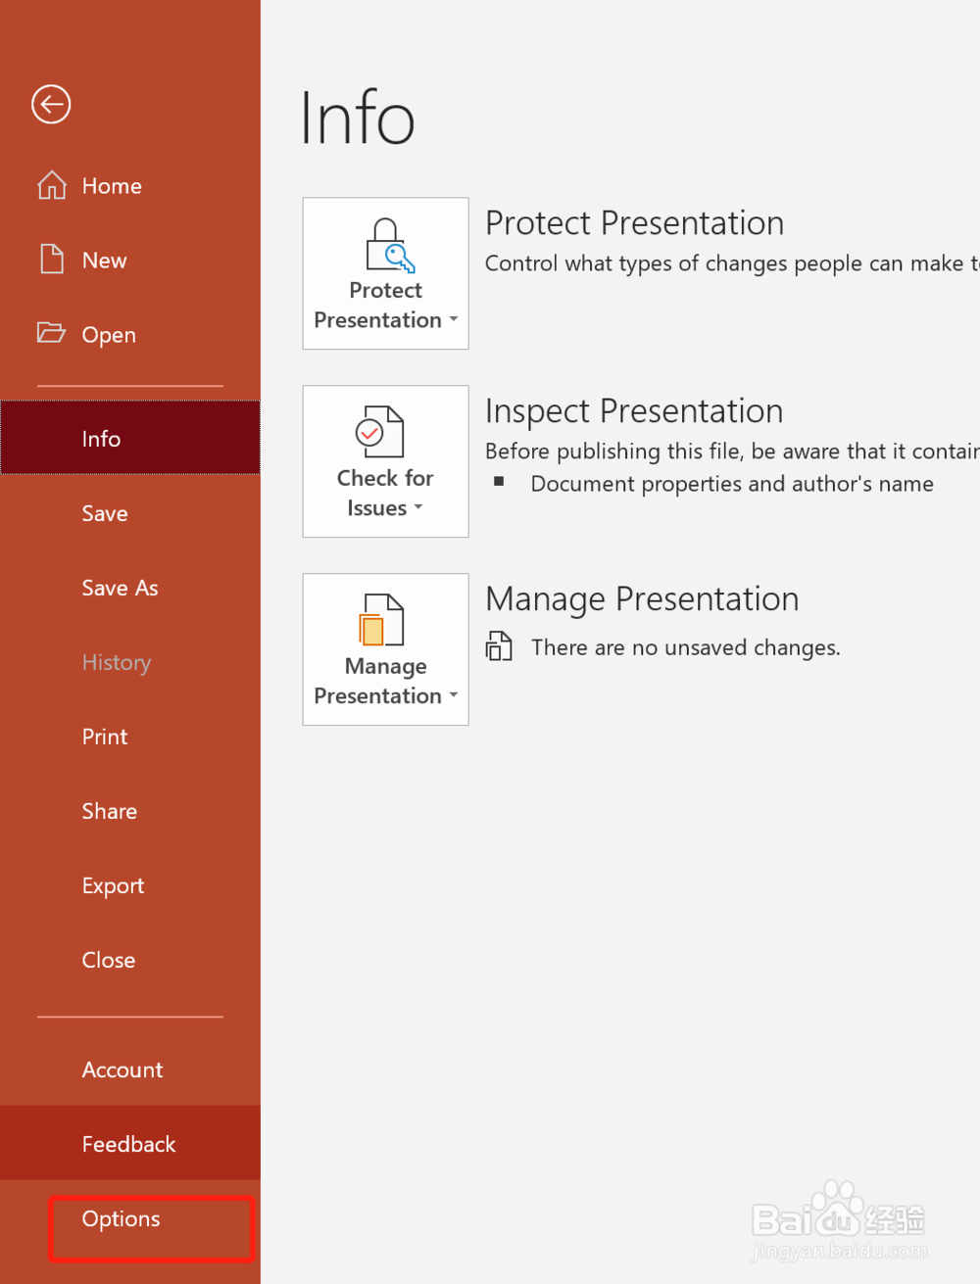Viewport: 980px width, 1284px height.
Task: Open PowerPoint Options
Action: (x=122, y=1219)
